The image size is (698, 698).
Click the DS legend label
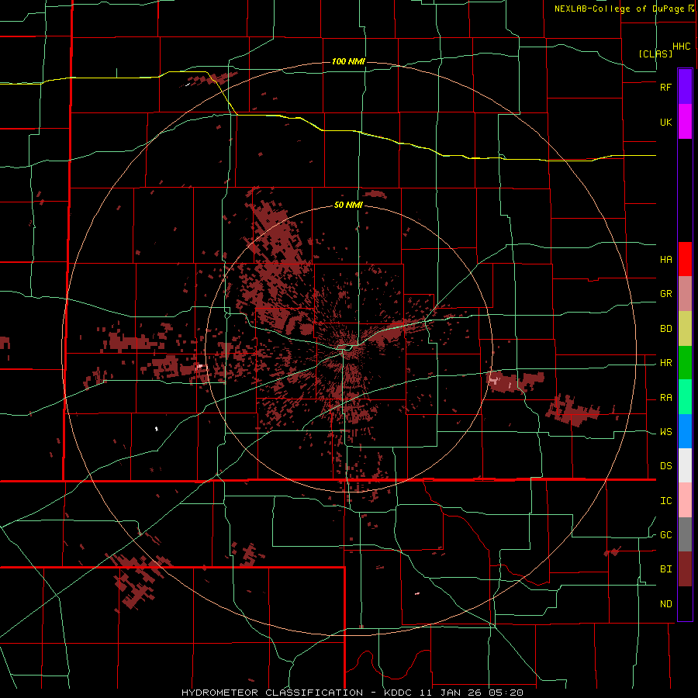point(665,466)
